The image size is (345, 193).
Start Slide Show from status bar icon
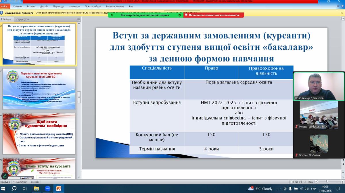click(x=304, y=182)
